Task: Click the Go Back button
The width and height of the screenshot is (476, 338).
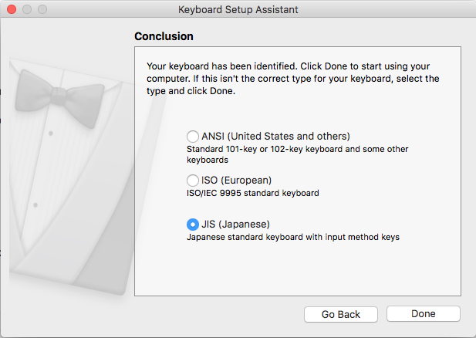Action: pyautogui.click(x=341, y=314)
